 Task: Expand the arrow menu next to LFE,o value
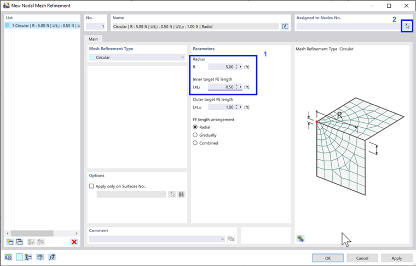[241, 107]
